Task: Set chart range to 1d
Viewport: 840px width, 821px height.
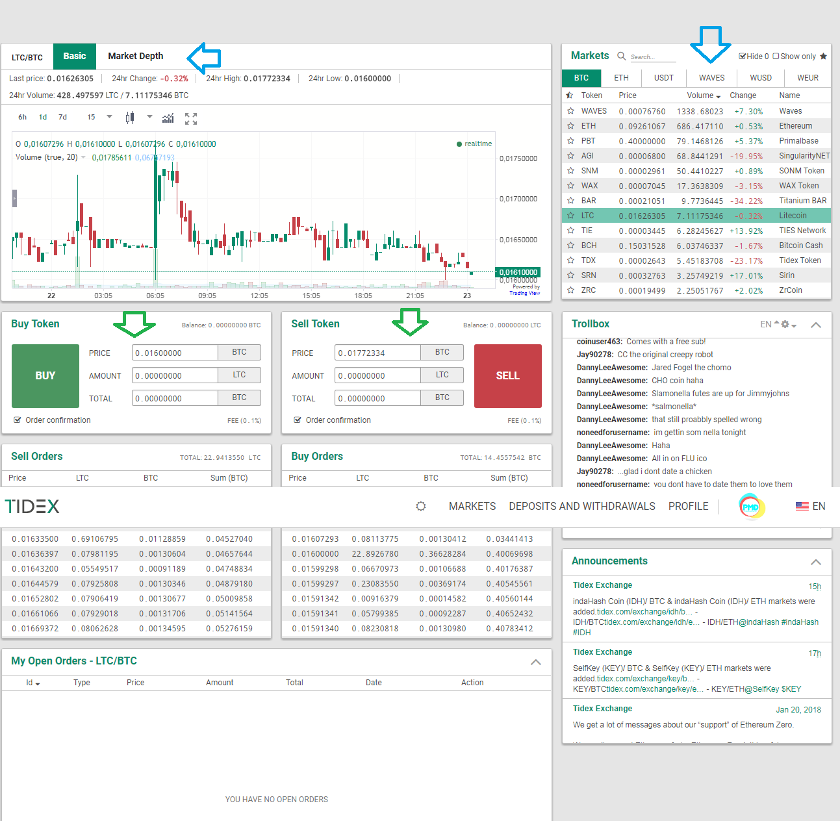Action: pyautogui.click(x=43, y=117)
